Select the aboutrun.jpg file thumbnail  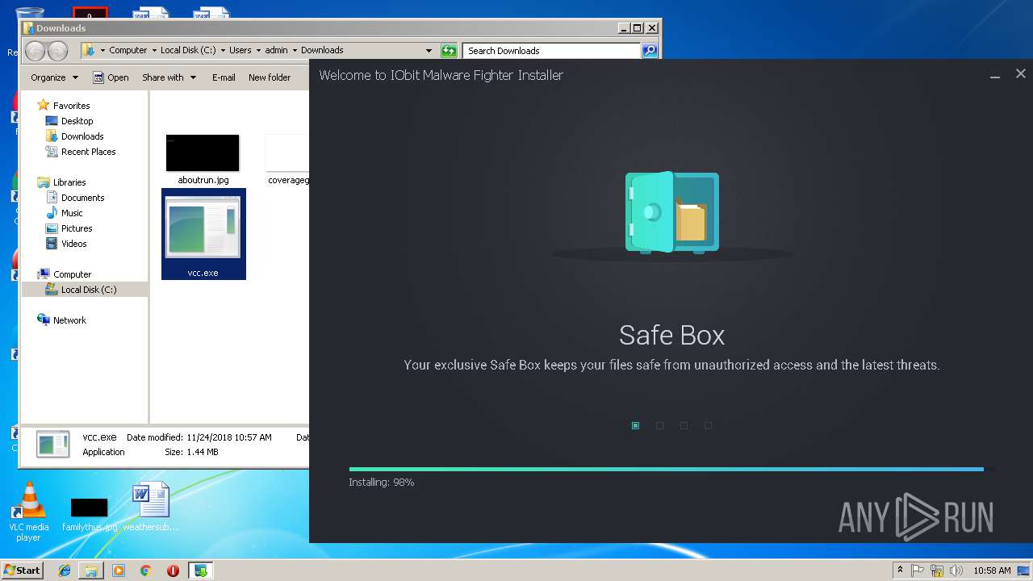203,153
